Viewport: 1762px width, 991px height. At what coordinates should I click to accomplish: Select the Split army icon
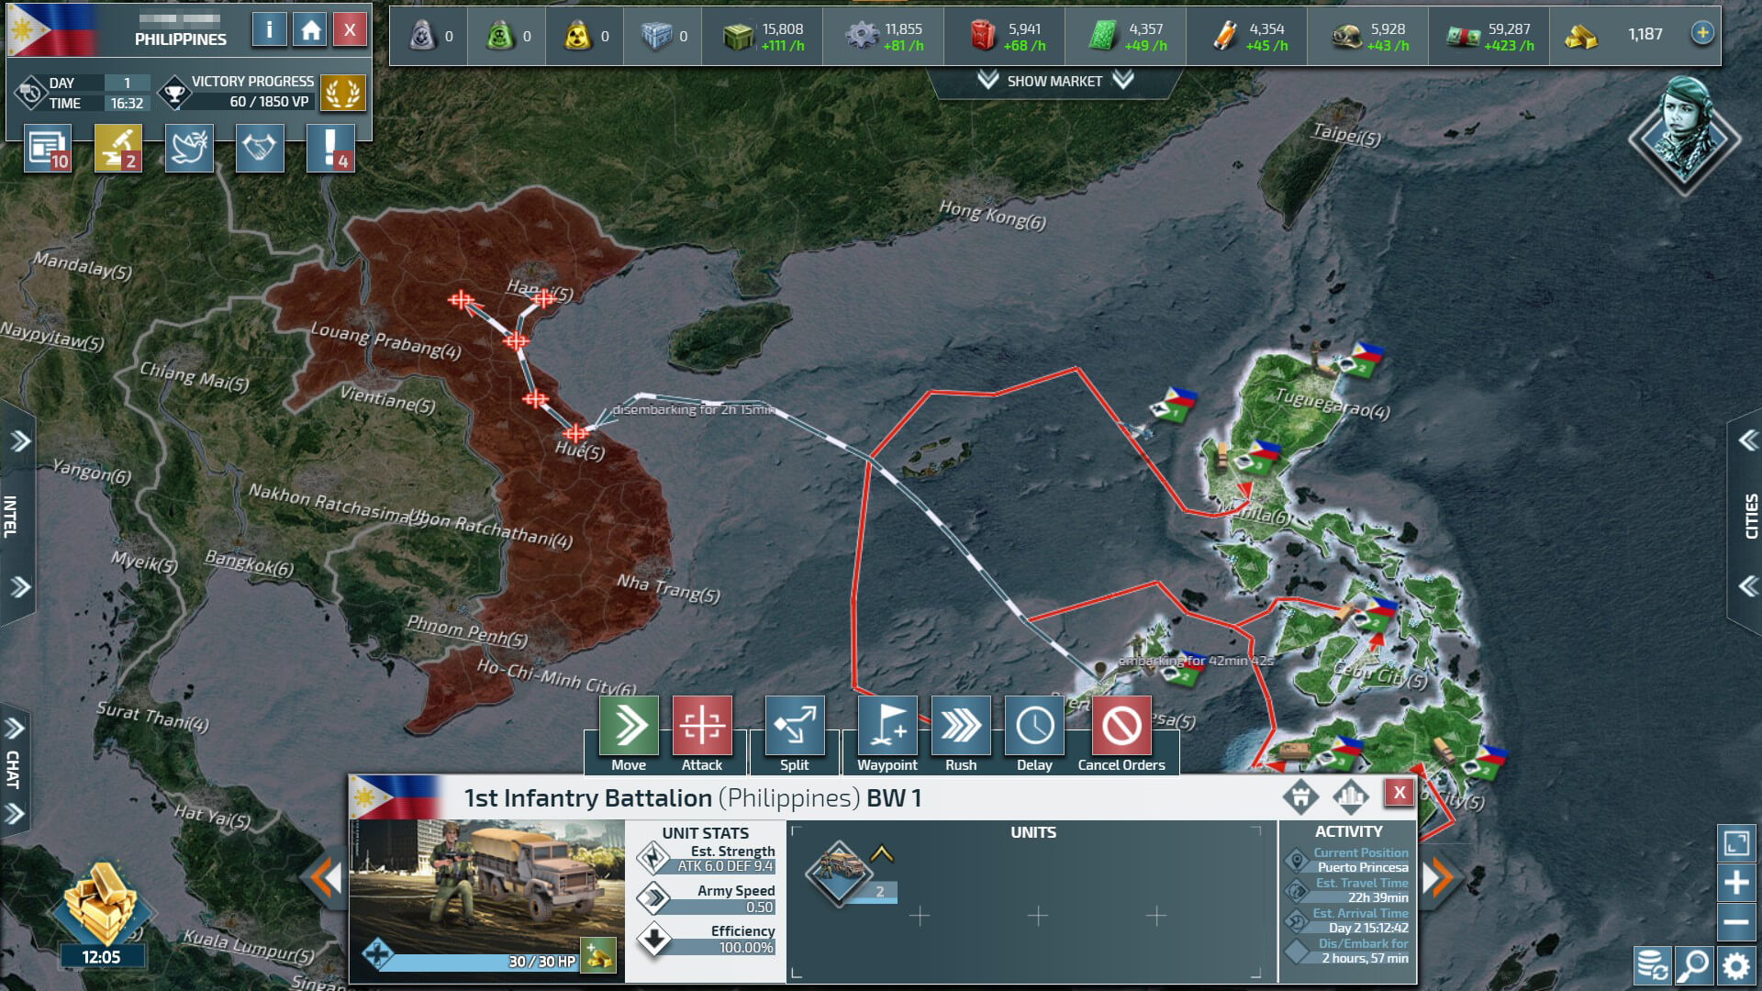coord(795,726)
